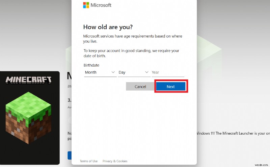This screenshot has width=270, height=167.
Task: Focus the Year input field
Action: tap(168, 72)
